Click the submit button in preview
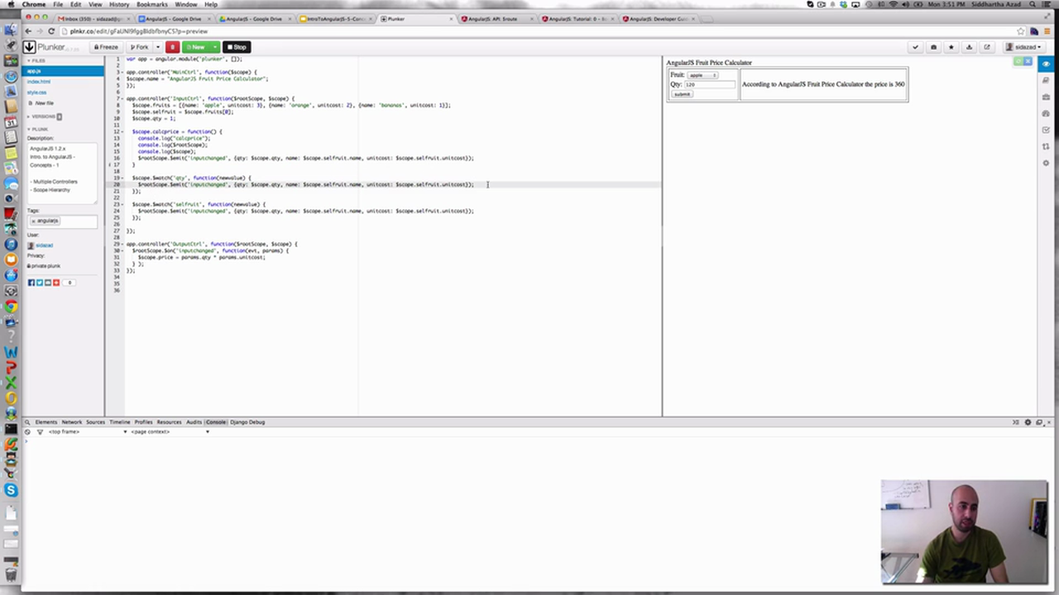 [x=682, y=94]
